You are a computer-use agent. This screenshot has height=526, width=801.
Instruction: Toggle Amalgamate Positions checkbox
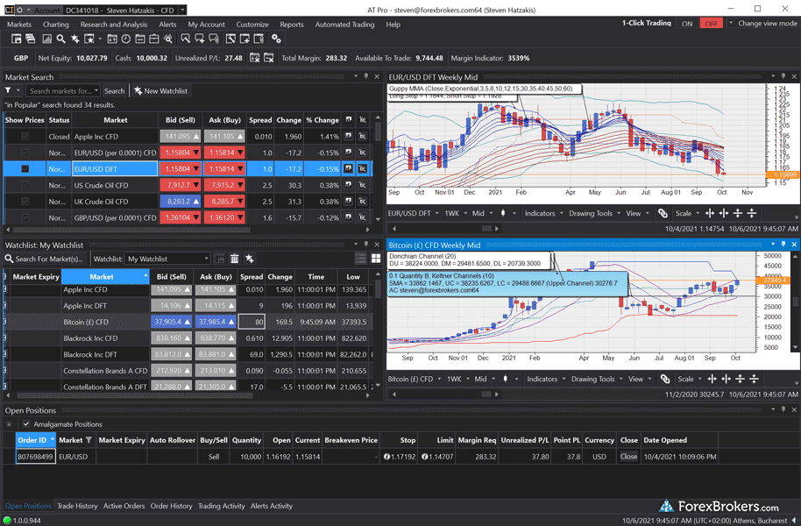[x=26, y=423]
